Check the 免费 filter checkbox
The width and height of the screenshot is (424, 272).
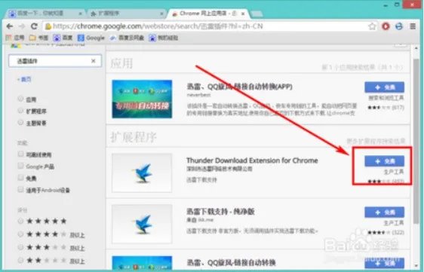(x=20, y=178)
